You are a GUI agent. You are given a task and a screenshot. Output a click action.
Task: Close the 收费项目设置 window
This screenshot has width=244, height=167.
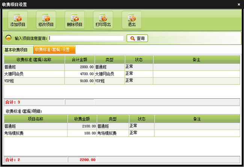click(x=239, y=4)
